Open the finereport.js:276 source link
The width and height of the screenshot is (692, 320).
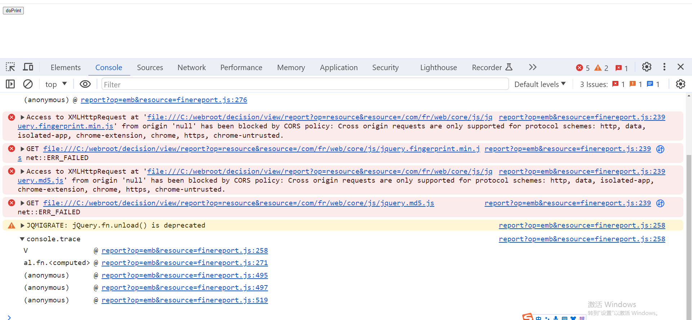tap(164, 100)
